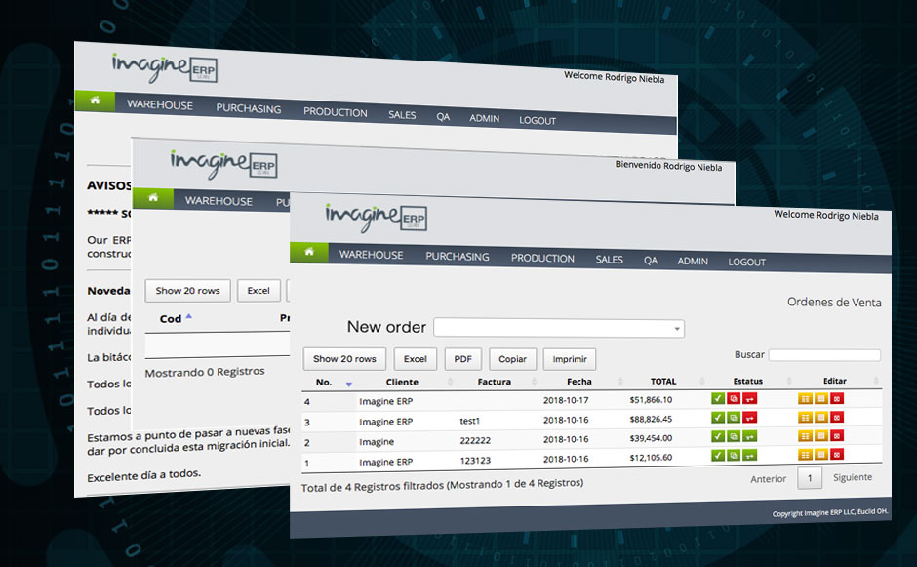
Task: Click green checkmark status icon for order 2
Action: 718,436
